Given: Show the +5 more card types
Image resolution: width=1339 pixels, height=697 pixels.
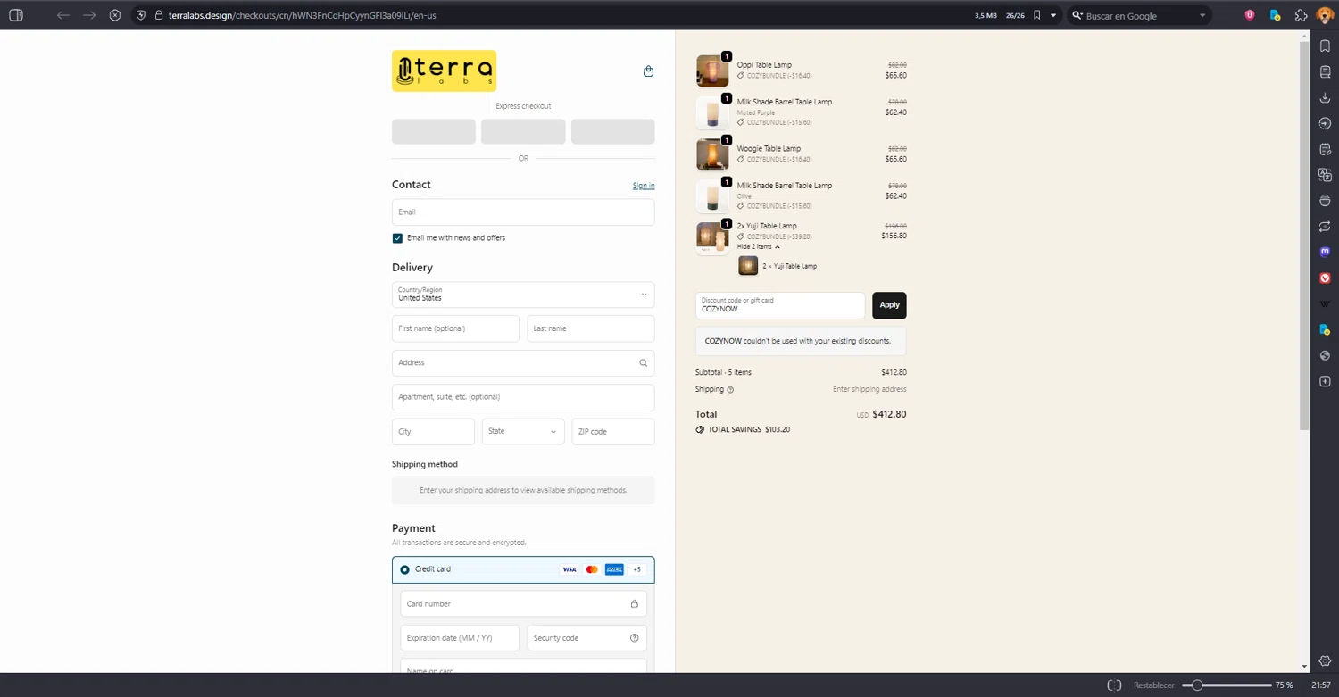Looking at the screenshot, I should [x=637, y=569].
